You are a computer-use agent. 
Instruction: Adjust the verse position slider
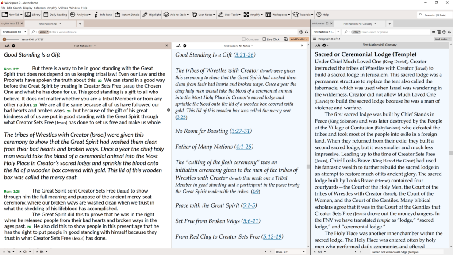click(x=4, y=39)
